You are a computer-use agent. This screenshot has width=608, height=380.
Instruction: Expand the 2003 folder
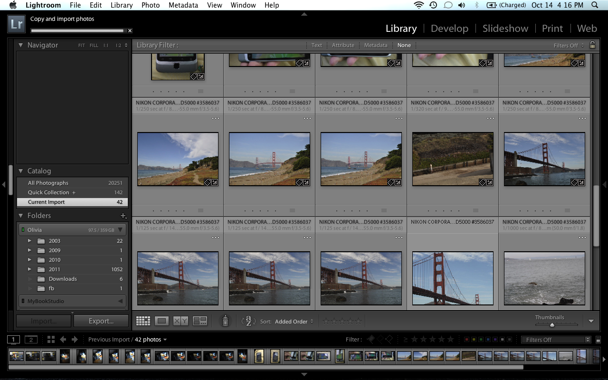click(x=30, y=241)
